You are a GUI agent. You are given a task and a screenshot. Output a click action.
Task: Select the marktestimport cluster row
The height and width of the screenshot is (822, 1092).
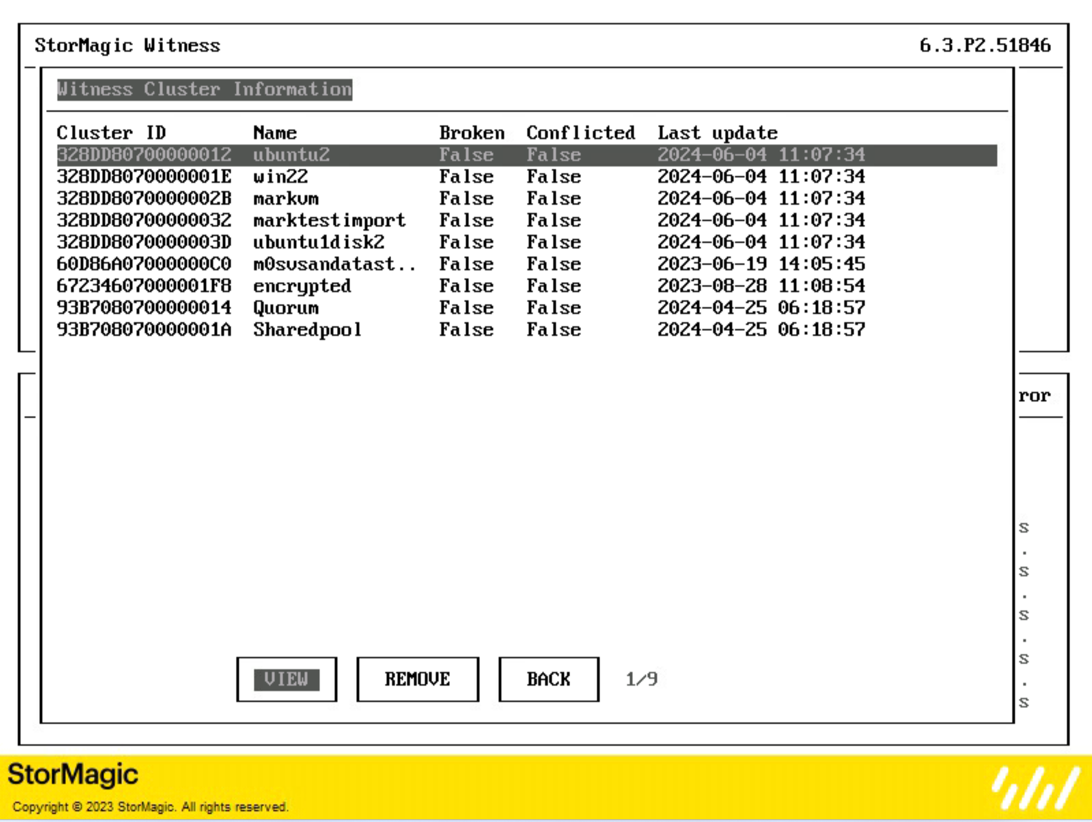point(527,220)
